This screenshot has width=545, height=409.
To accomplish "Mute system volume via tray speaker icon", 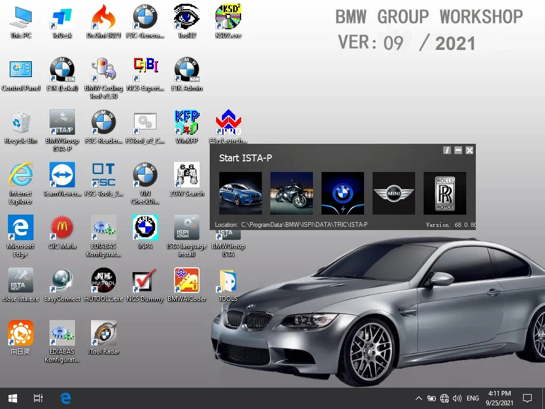I will [x=457, y=398].
